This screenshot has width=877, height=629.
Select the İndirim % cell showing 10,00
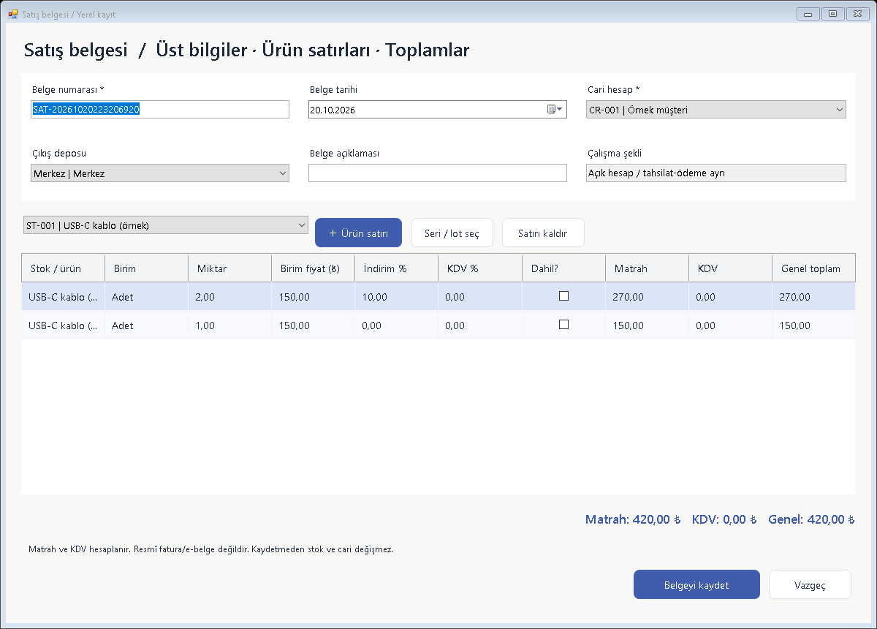point(396,297)
